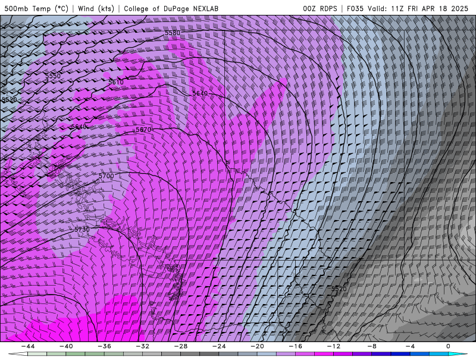The image size is (476, 357).
Task: Click the -8 value on the temperature scale
Action: 372,346
